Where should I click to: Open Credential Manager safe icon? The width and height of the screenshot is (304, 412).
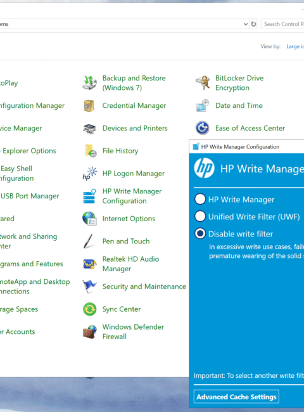[89, 106]
